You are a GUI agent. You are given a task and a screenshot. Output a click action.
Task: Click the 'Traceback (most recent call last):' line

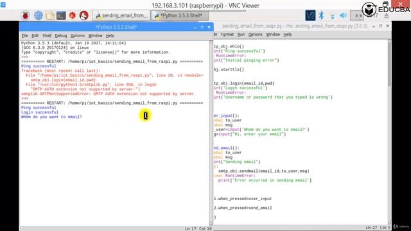(x=60, y=71)
